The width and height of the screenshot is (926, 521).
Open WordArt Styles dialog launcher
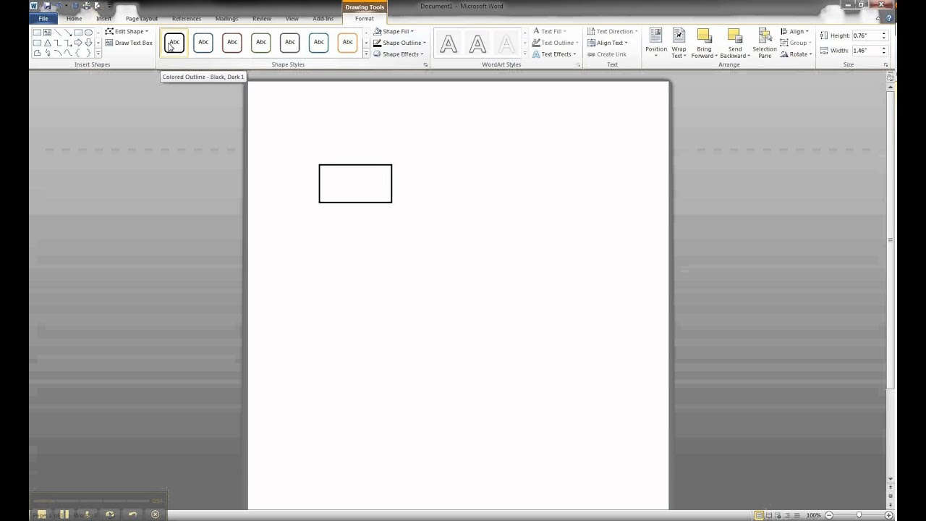point(579,65)
